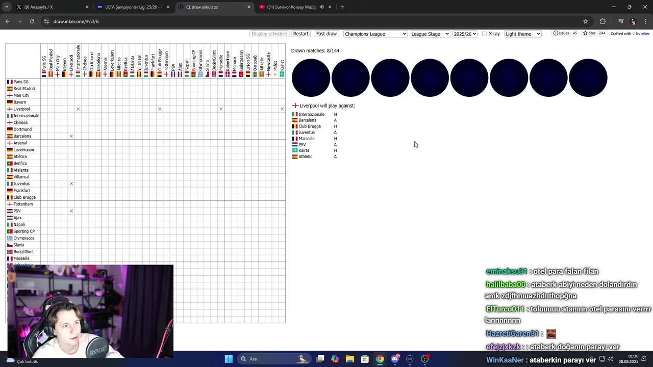Star the project on GitHub
Viewport: 653px width, 367px height.
(594, 33)
